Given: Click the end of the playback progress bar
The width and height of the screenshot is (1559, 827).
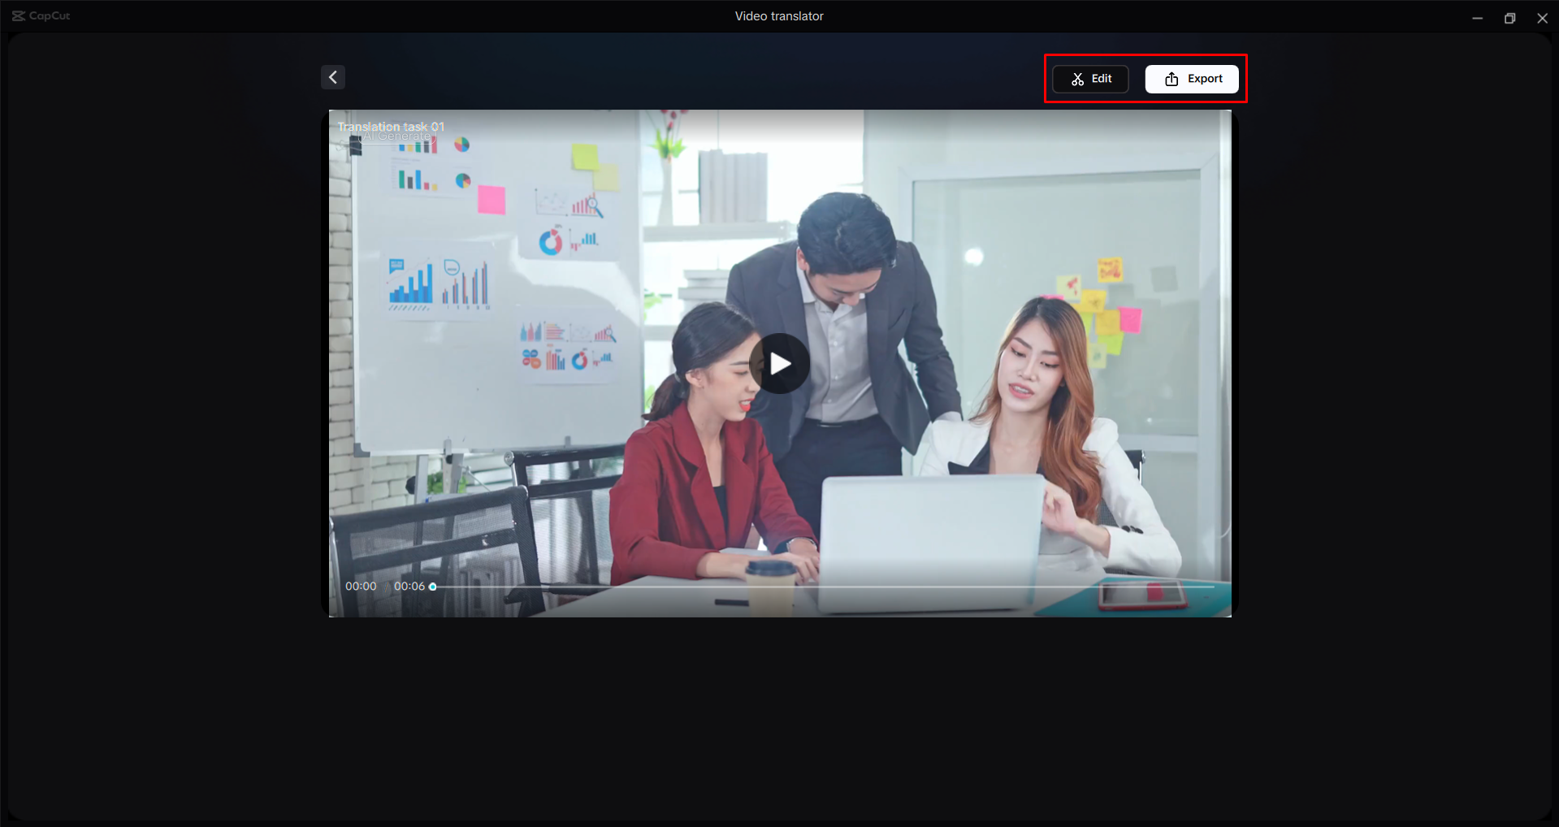Looking at the screenshot, I should click(x=1210, y=587).
